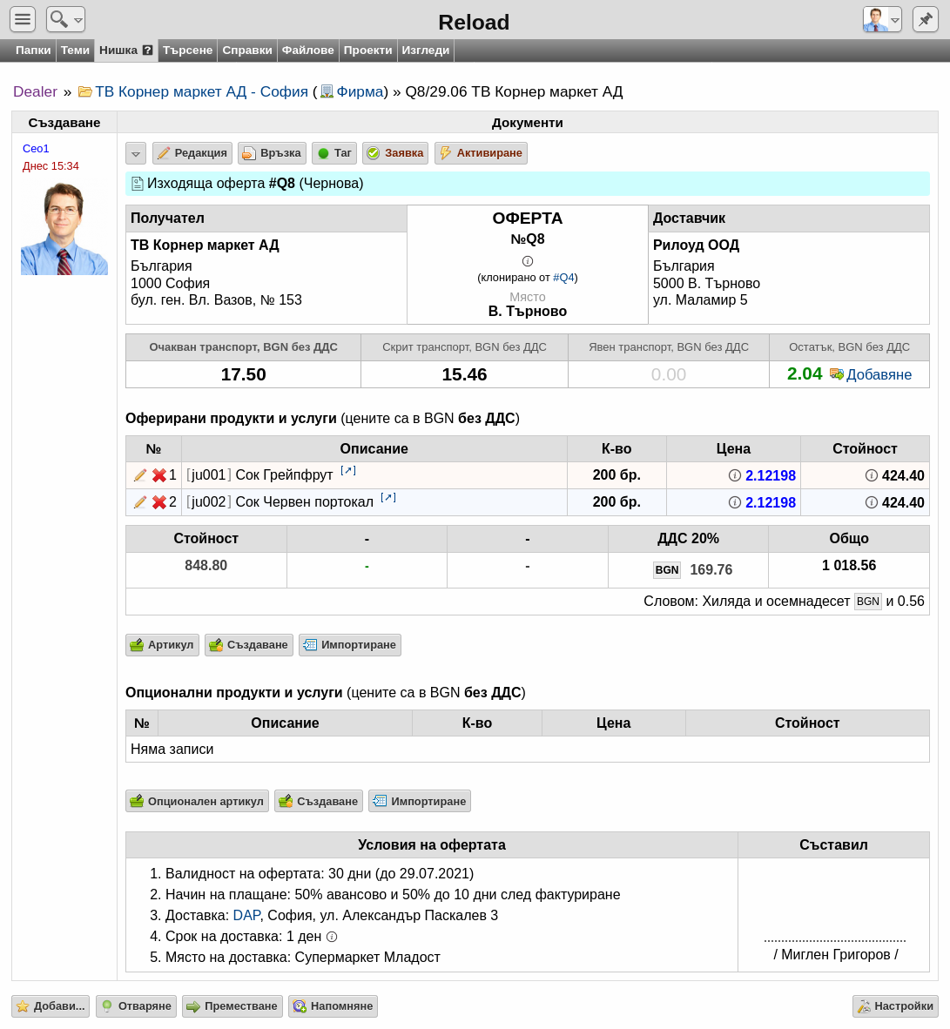Screen dimensions: 950x1029
Task: Click the Добавяне transport link
Action: click(871, 374)
